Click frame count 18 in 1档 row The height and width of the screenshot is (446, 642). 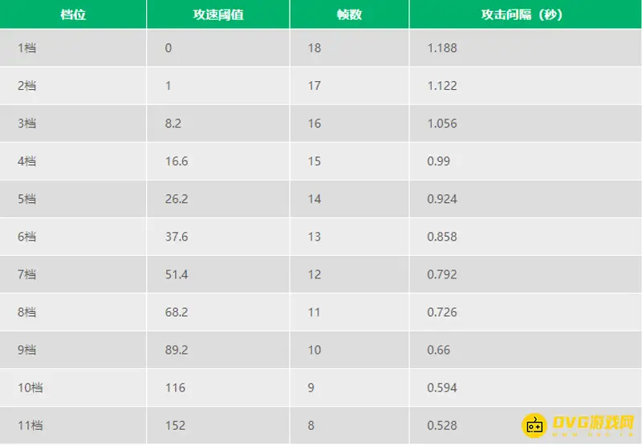[x=315, y=48]
